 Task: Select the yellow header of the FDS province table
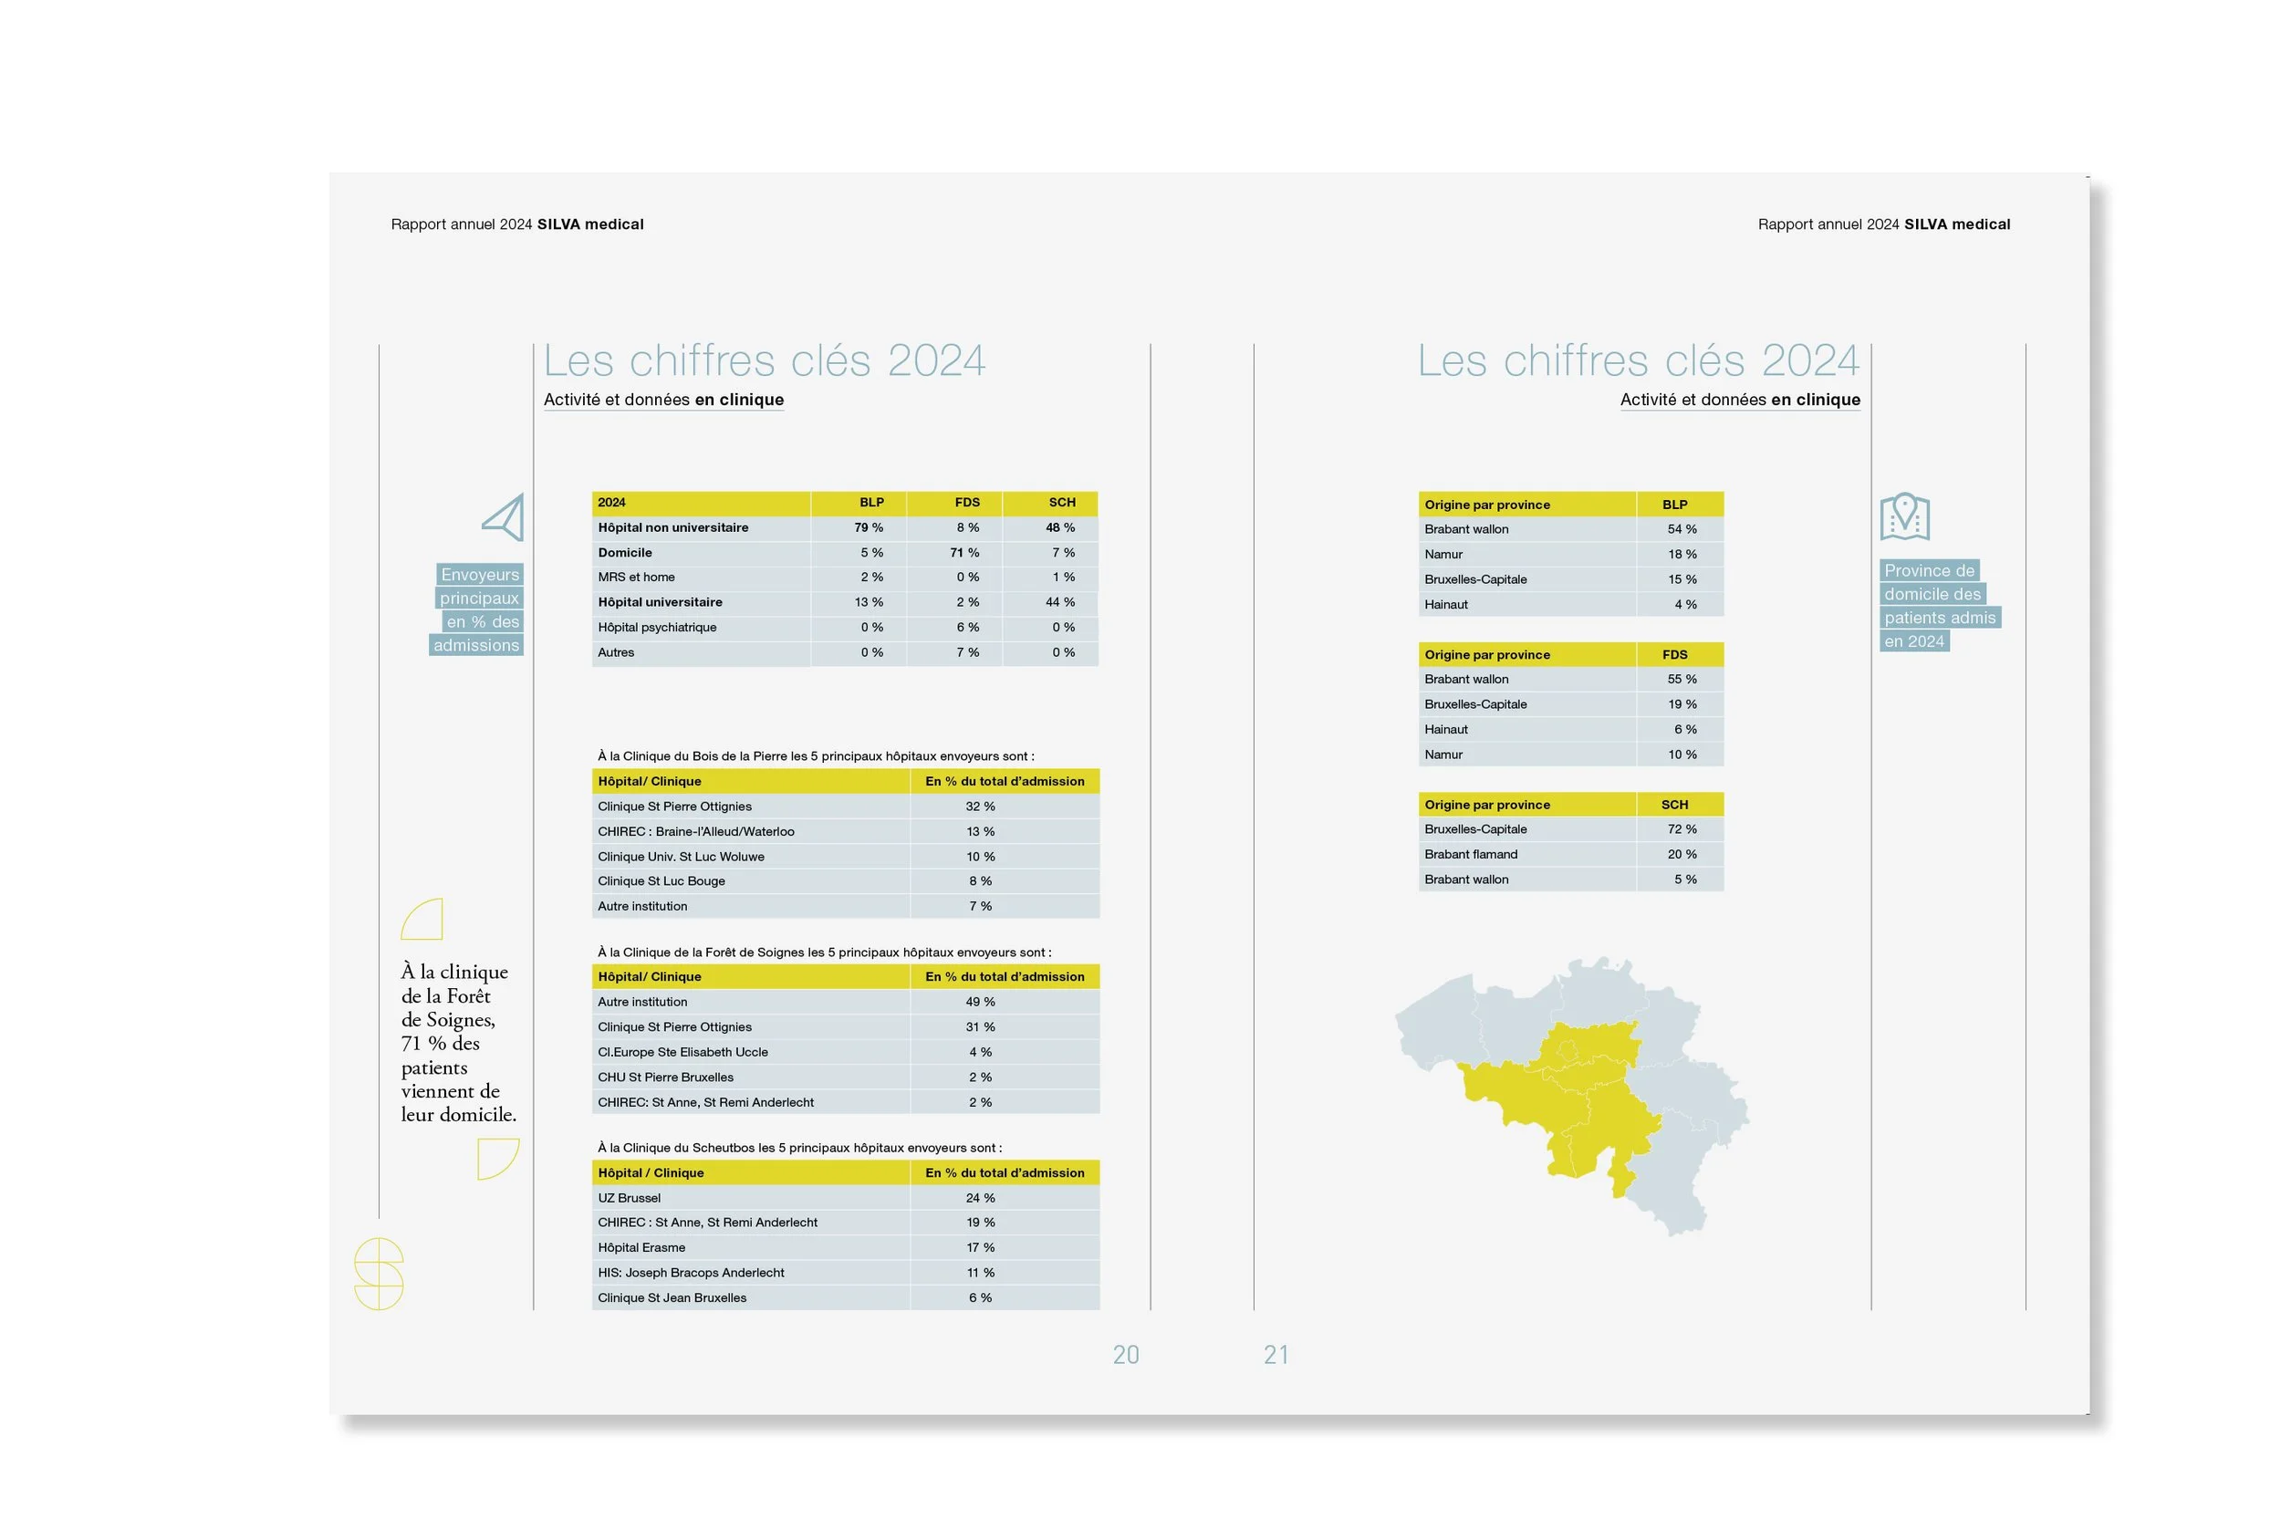[x=1569, y=654]
